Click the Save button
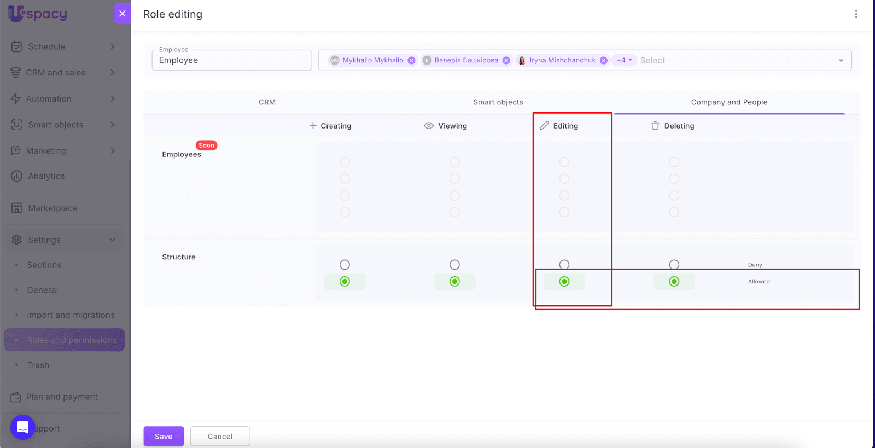The height and width of the screenshot is (448, 875). pos(164,436)
